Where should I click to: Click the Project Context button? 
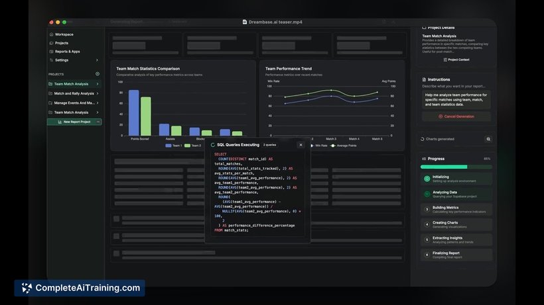coord(456,60)
